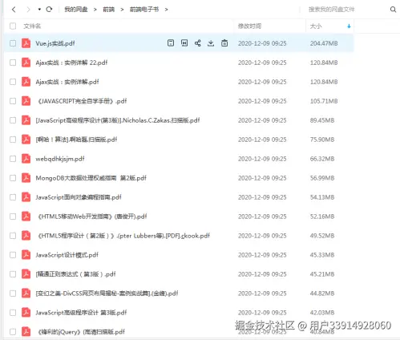Click the PDF icon of JAVASCRIPT完全自学手册
Viewport: 400px width, 340px height.
pyautogui.click(x=26, y=101)
